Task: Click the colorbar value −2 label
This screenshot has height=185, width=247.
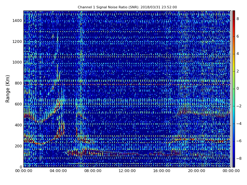Action: [239, 106]
